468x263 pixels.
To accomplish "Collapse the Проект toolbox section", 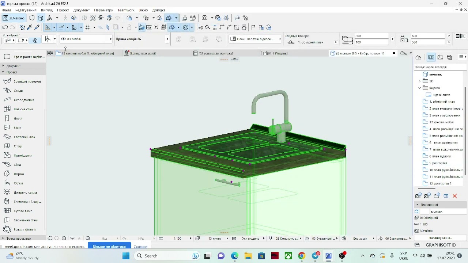I will tap(3, 72).
